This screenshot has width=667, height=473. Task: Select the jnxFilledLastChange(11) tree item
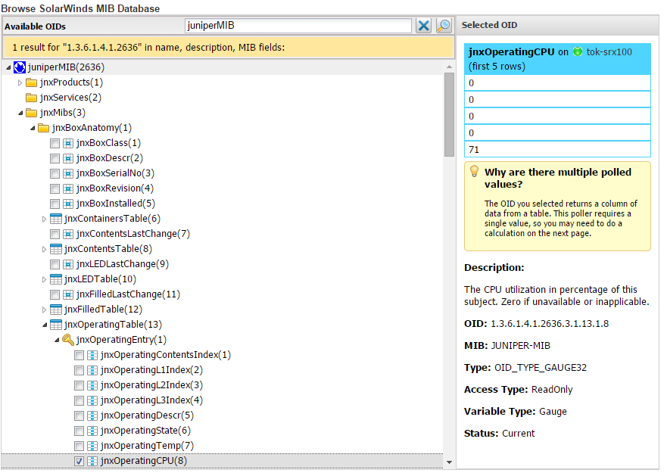point(128,294)
